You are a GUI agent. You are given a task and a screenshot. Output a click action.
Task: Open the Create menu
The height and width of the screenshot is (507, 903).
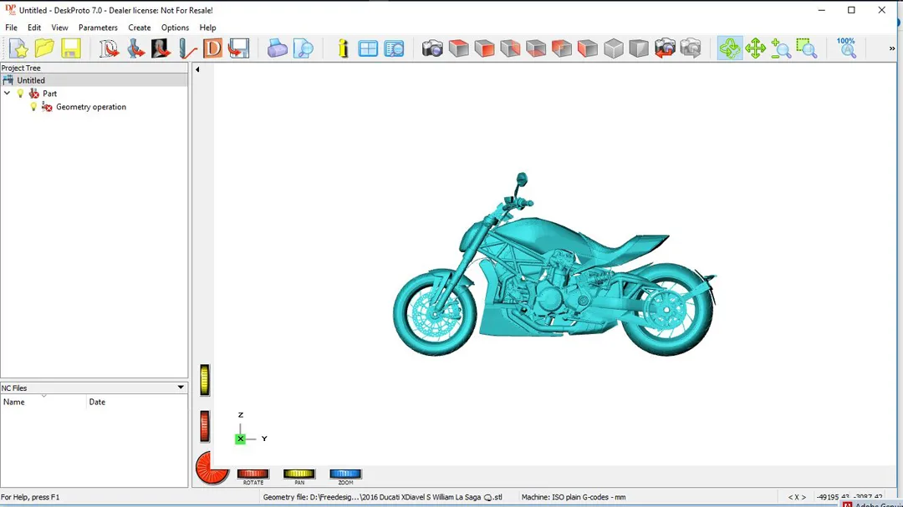(140, 28)
